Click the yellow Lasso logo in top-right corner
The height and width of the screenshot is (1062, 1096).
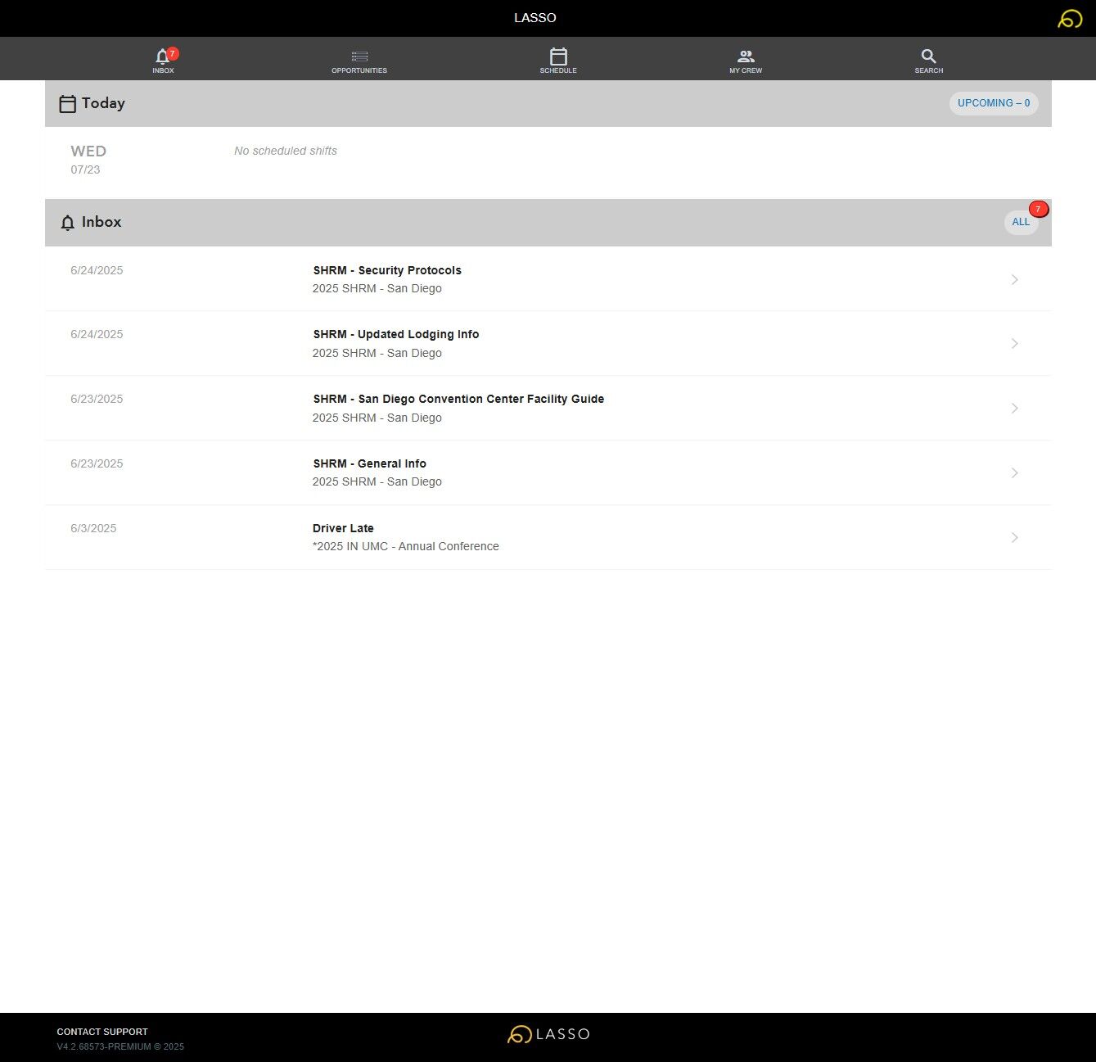pyautogui.click(x=1070, y=18)
